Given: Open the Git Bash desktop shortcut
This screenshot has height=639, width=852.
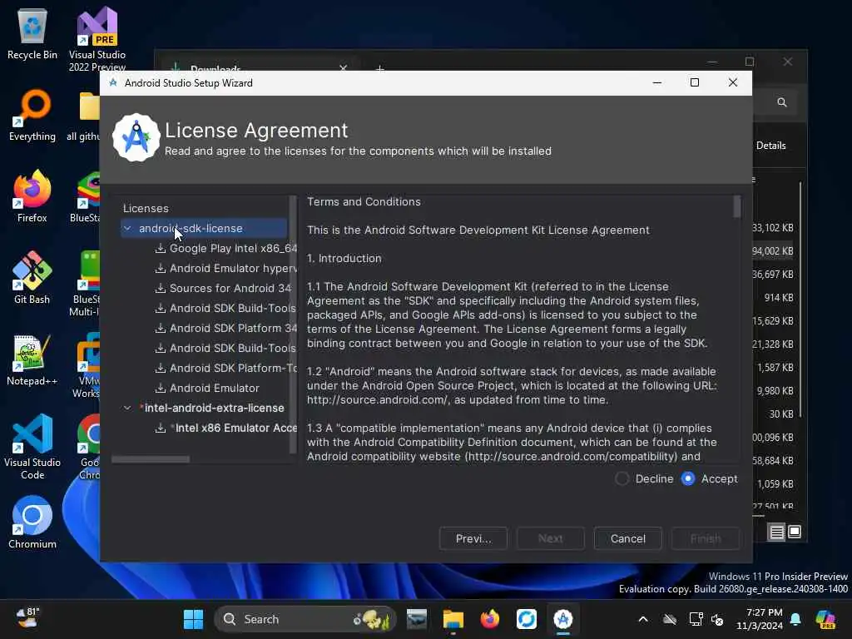Looking at the screenshot, I should point(32,278).
